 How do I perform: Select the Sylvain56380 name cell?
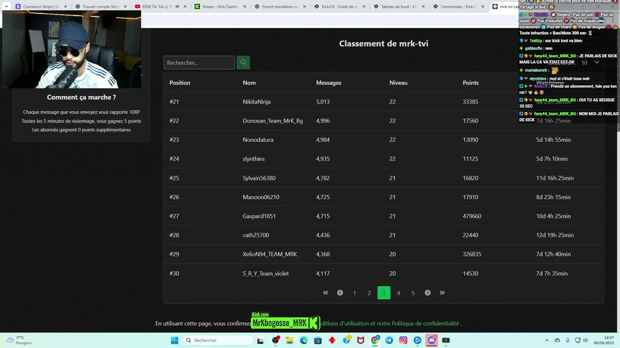[259, 178]
